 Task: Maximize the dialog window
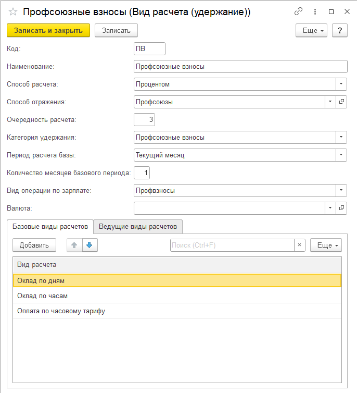click(331, 12)
